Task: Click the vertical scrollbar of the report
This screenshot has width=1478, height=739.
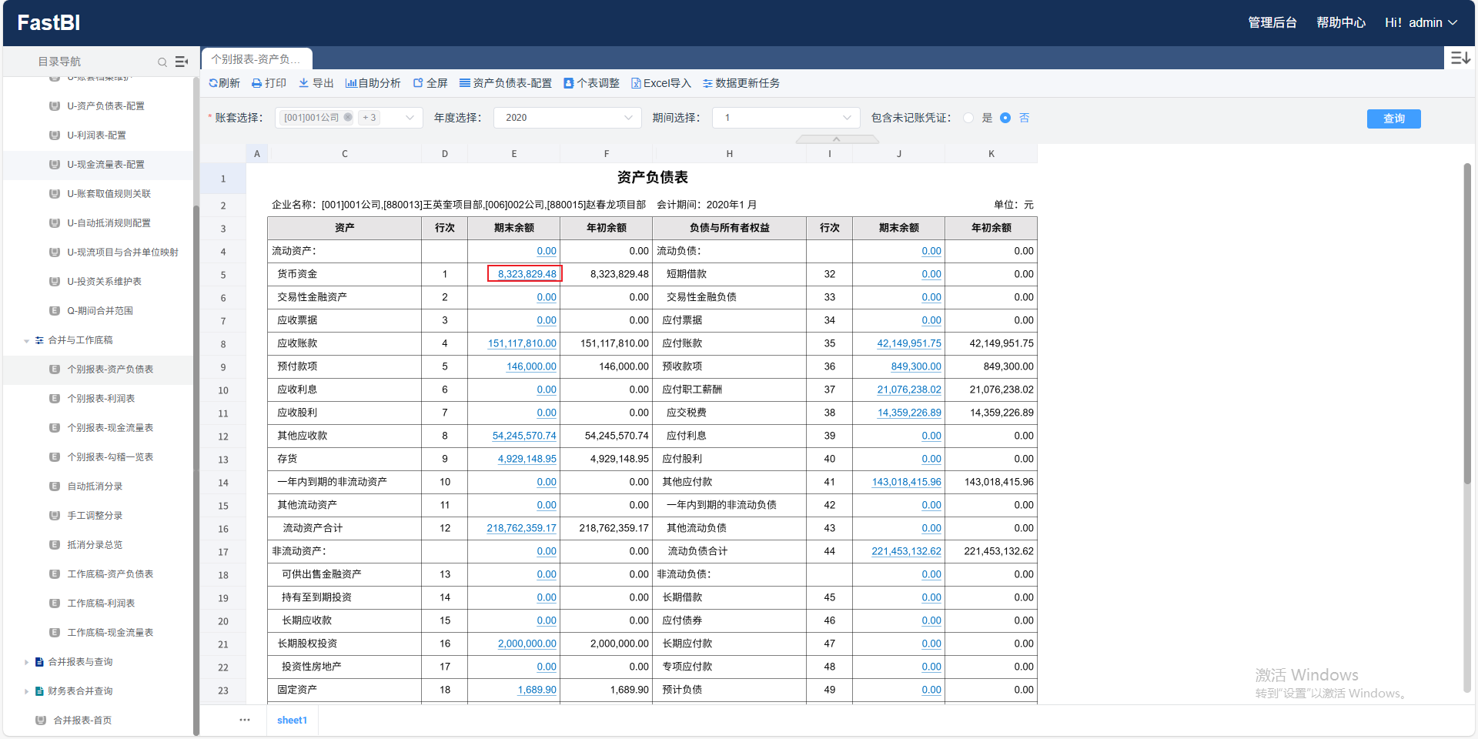Action: 1467,323
